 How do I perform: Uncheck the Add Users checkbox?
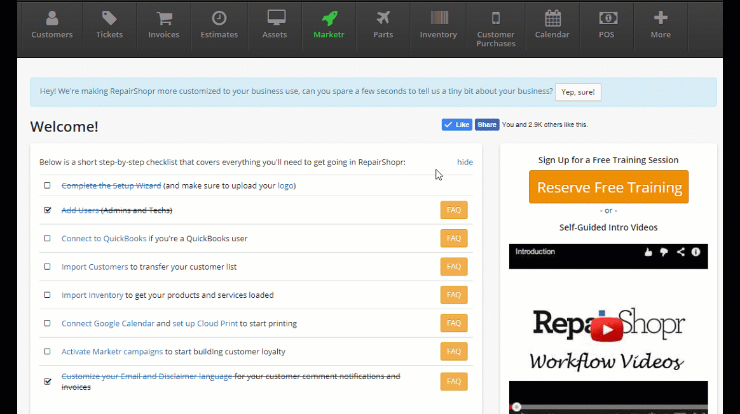47,210
